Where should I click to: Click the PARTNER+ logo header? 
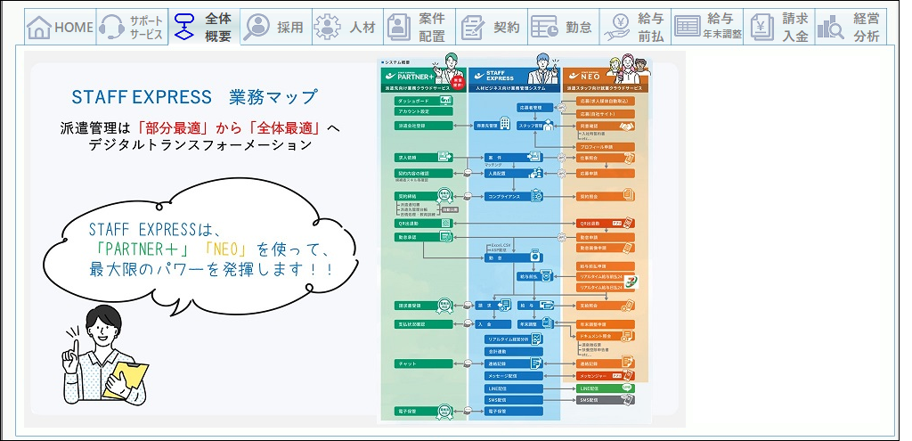click(x=410, y=77)
